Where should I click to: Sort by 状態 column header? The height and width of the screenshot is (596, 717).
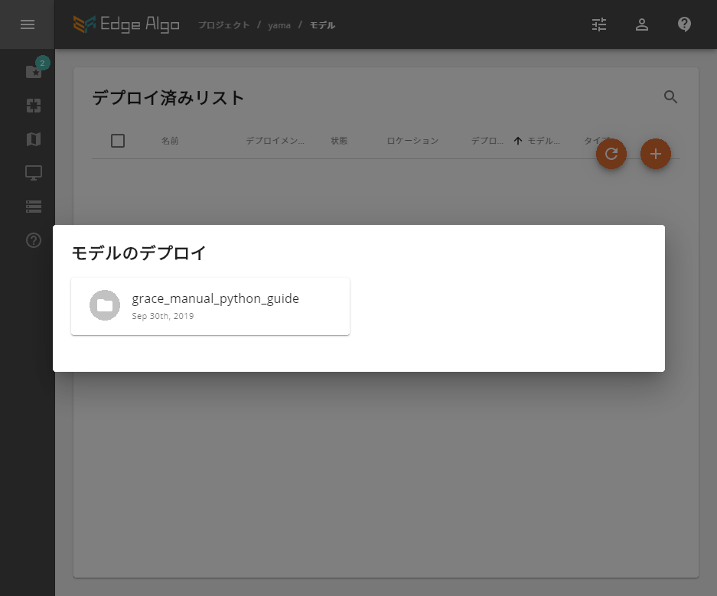coord(339,141)
